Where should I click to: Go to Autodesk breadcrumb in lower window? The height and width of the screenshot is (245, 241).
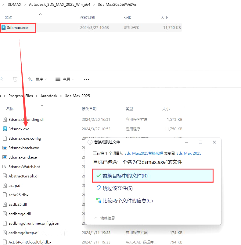coord(49,96)
